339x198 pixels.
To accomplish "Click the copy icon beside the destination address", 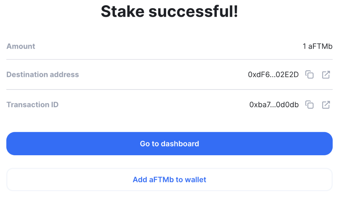I will 309,75.
